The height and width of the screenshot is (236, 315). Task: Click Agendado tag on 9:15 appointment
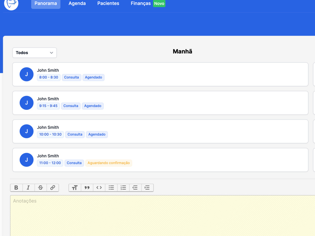pyautogui.click(x=93, y=106)
